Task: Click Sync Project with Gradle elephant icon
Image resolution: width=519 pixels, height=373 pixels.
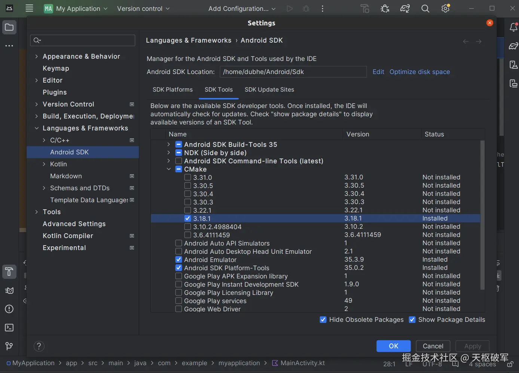Action: pos(405,9)
